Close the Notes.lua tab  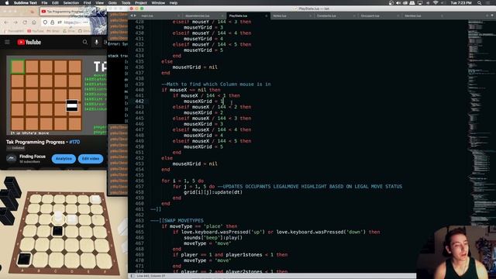[x=310, y=15]
